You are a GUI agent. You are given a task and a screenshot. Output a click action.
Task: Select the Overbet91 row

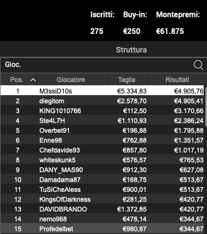pos(102,130)
